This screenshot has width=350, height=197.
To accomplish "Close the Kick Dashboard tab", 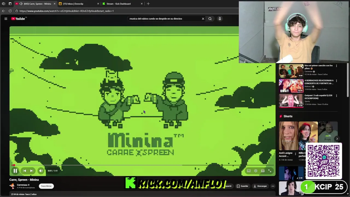I will pyautogui.click(x=142, y=4).
